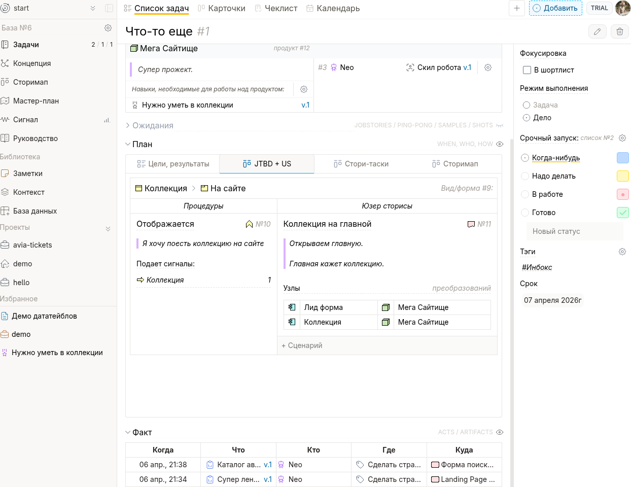This screenshot has height=487, width=631.
Task: Collapse the Проекты sidebar group
Action: tap(108, 228)
